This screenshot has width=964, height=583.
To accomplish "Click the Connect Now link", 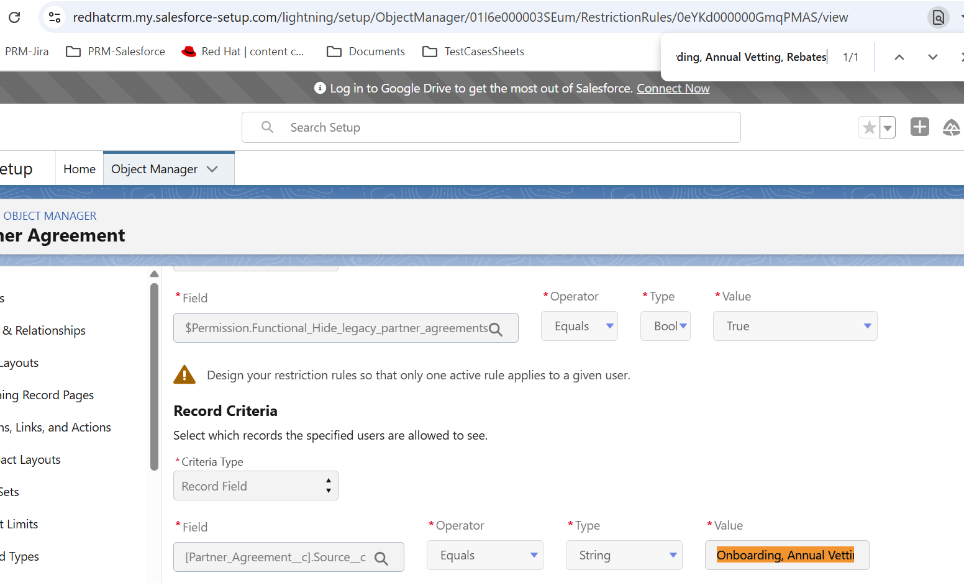I will pyautogui.click(x=673, y=88).
